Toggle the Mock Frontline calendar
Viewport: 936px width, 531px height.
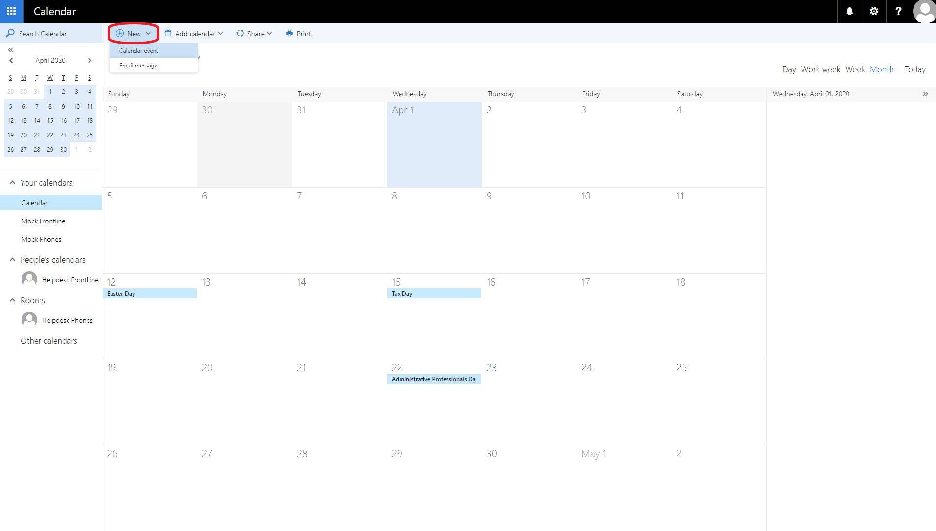pos(43,221)
